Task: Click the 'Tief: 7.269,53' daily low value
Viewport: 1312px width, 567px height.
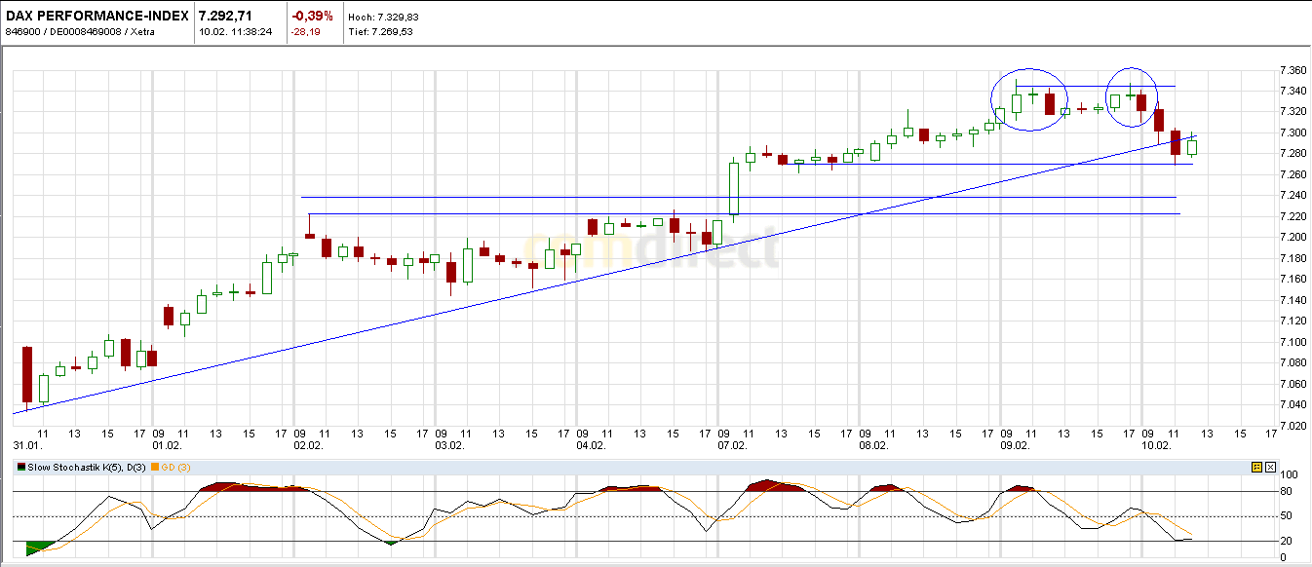Action: (x=380, y=31)
